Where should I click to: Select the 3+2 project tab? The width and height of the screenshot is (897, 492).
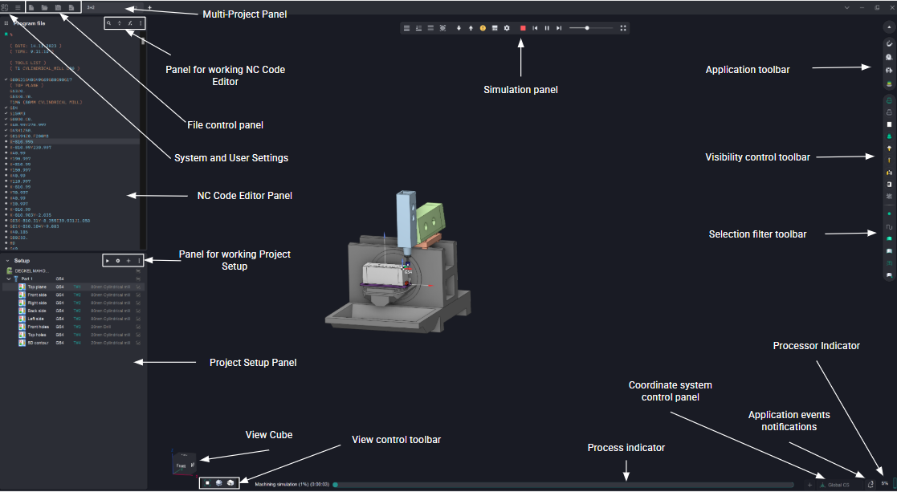coord(91,7)
